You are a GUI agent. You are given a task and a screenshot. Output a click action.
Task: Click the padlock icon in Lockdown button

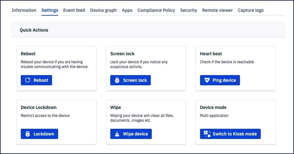tap(27, 134)
